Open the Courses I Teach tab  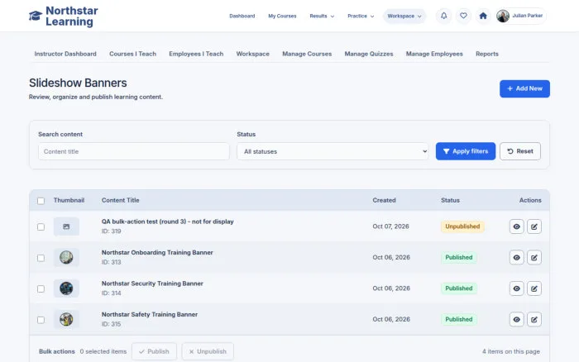click(132, 54)
